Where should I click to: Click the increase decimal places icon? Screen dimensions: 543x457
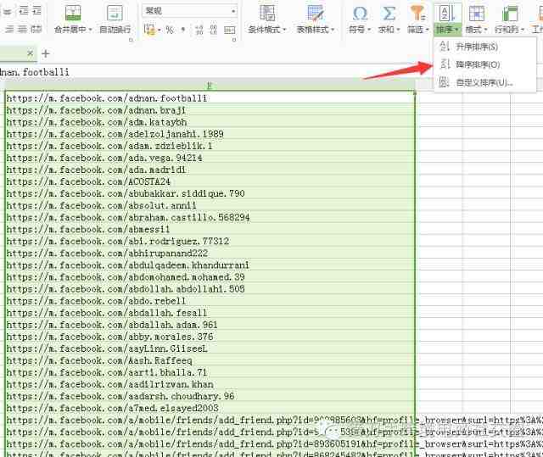(199, 30)
